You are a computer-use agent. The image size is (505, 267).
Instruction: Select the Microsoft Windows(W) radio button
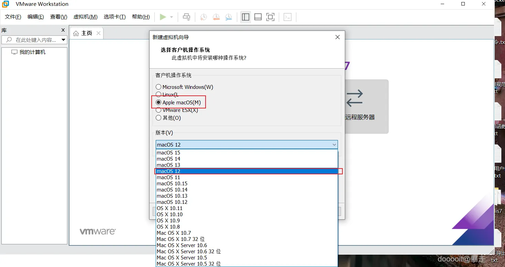(x=158, y=87)
